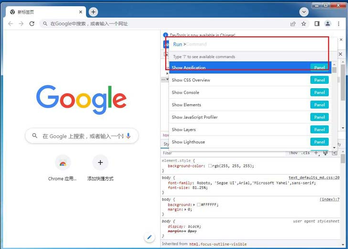Open the #FFFFFF background color swatch

199,204
